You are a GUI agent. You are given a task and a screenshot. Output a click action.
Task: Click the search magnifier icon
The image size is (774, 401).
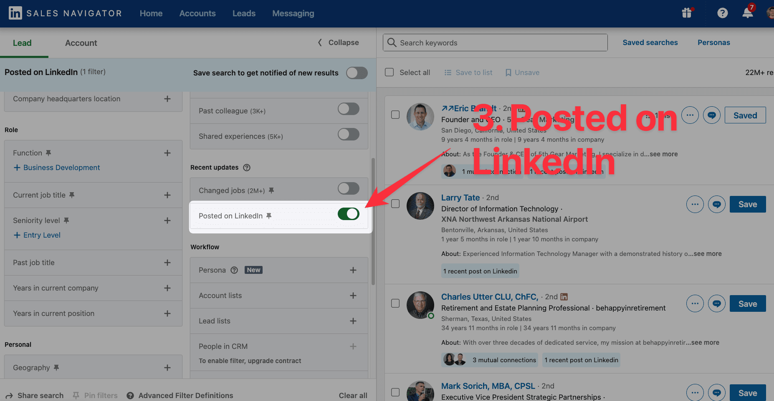392,43
